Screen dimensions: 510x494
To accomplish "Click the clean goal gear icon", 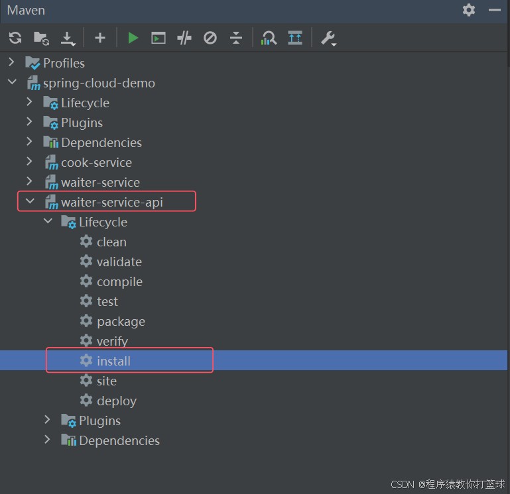I will 86,241.
